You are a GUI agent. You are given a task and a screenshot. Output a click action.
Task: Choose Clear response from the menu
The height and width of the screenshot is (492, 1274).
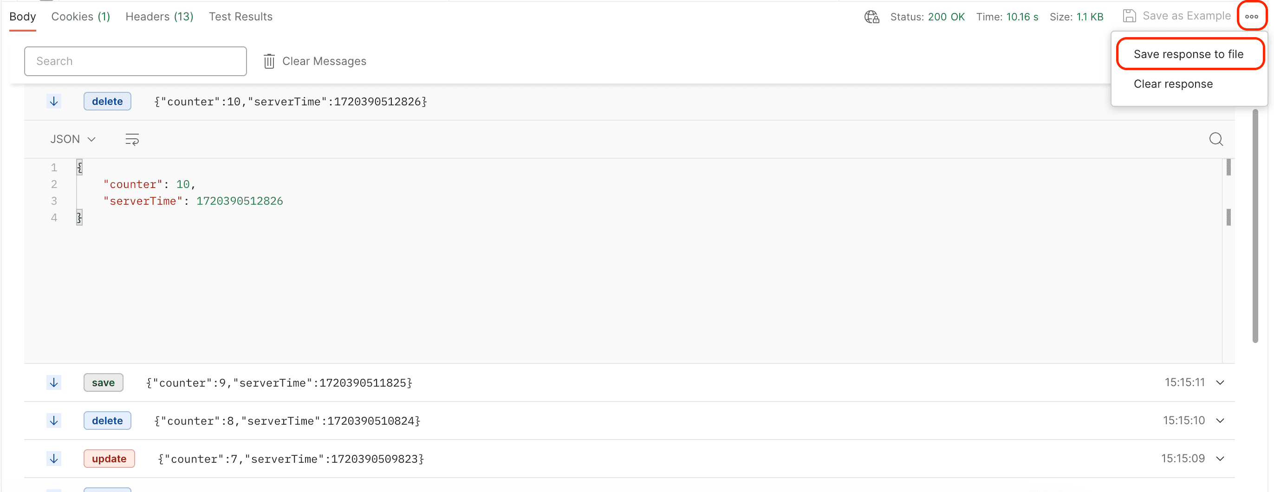point(1173,84)
